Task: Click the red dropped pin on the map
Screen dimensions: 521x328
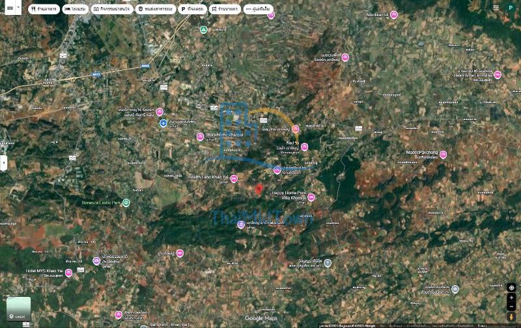Action: [x=259, y=189]
